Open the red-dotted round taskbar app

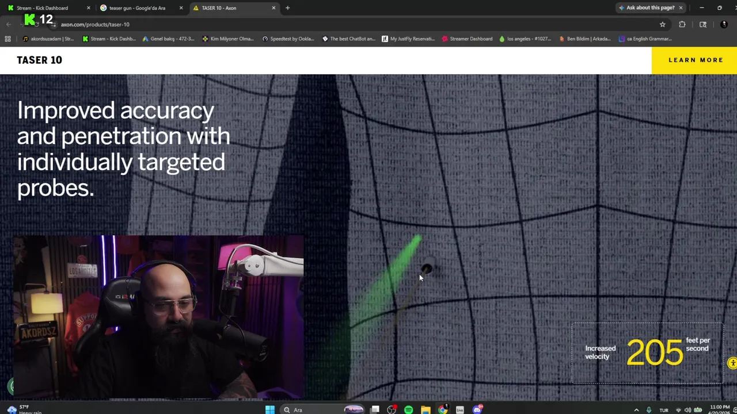pyautogui.click(x=392, y=409)
